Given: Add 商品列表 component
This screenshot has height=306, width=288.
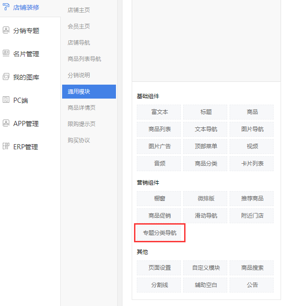Looking at the screenshot, I should pyautogui.click(x=159, y=129).
